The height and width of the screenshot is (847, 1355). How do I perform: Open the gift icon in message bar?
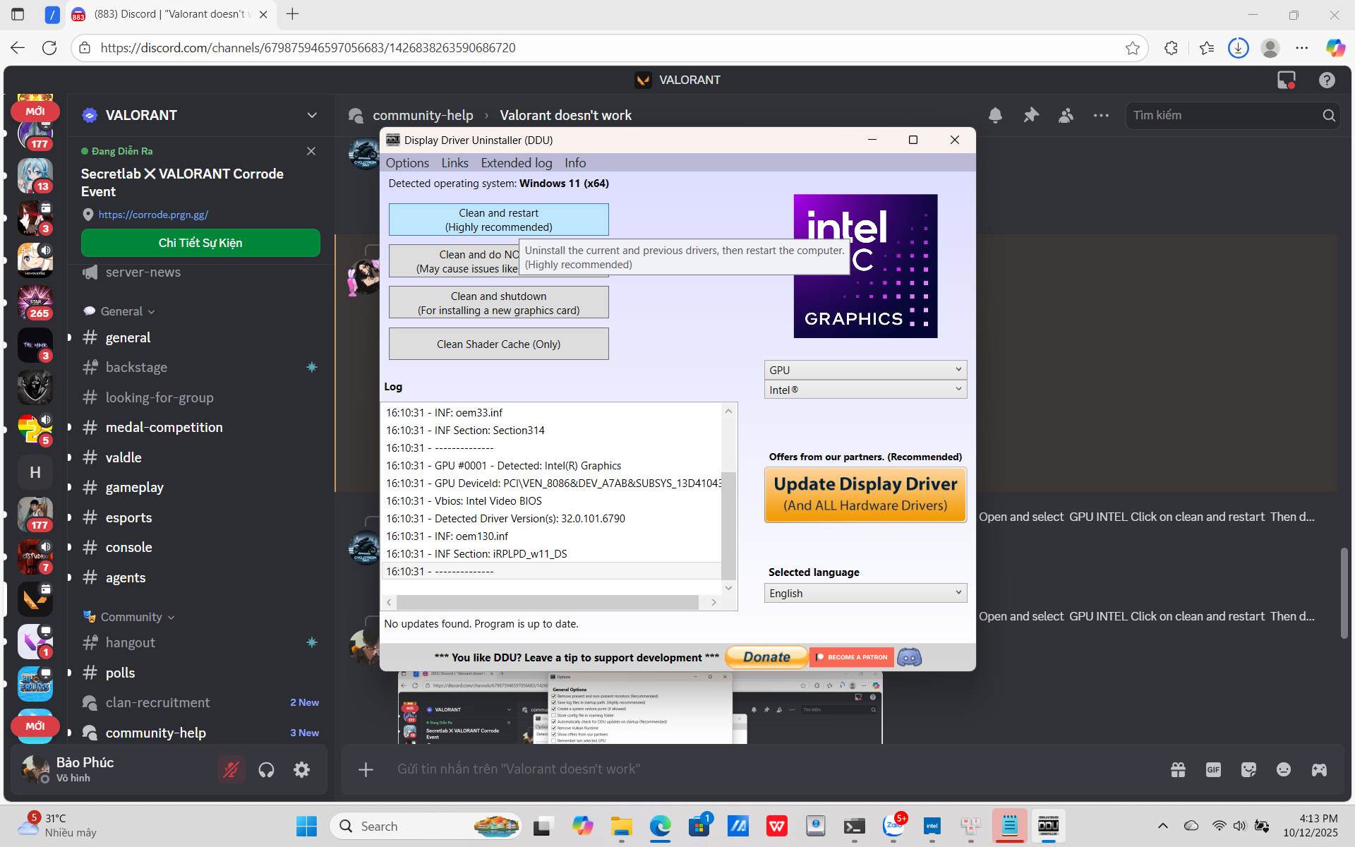pyautogui.click(x=1178, y=769)
